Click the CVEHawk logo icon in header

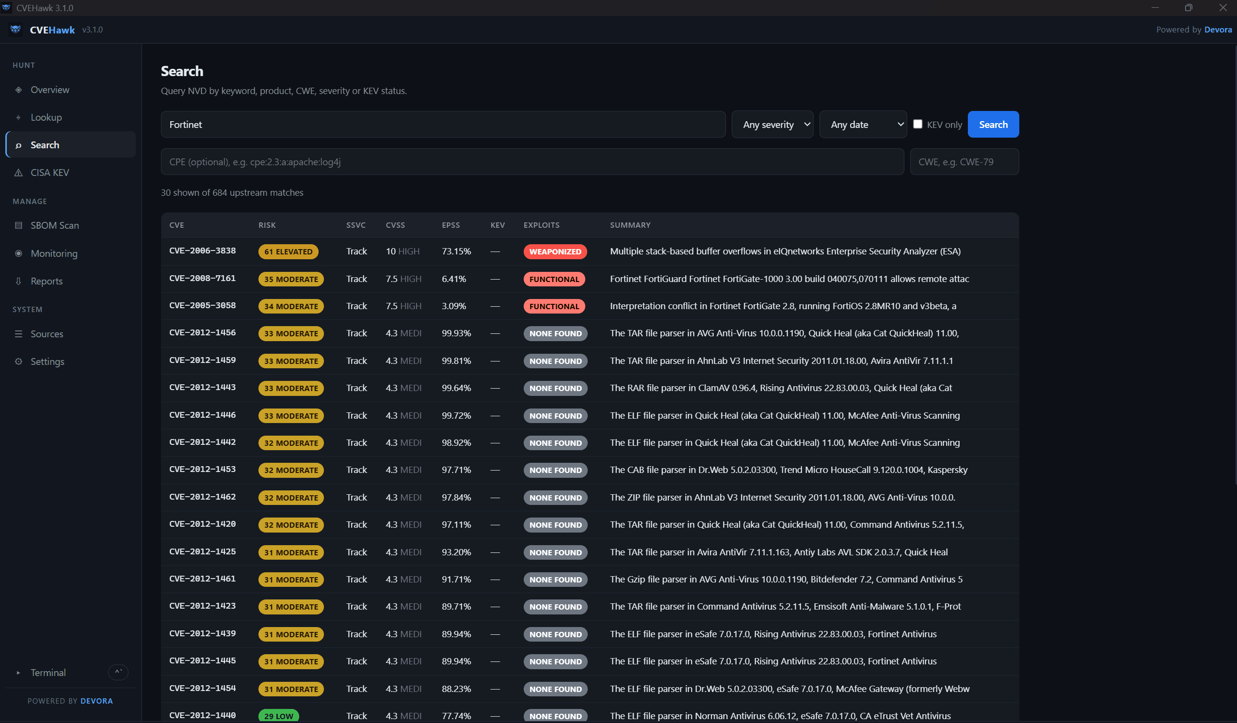coord(15,30)
